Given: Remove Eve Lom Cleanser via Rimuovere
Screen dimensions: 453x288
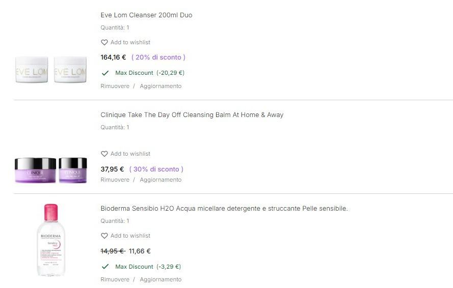Looking at the screenshot, I should click(115, 86).
